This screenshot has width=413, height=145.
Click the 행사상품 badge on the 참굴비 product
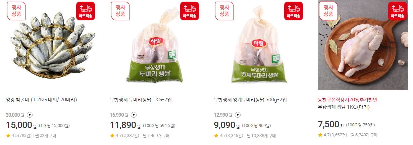click(16, 11)
